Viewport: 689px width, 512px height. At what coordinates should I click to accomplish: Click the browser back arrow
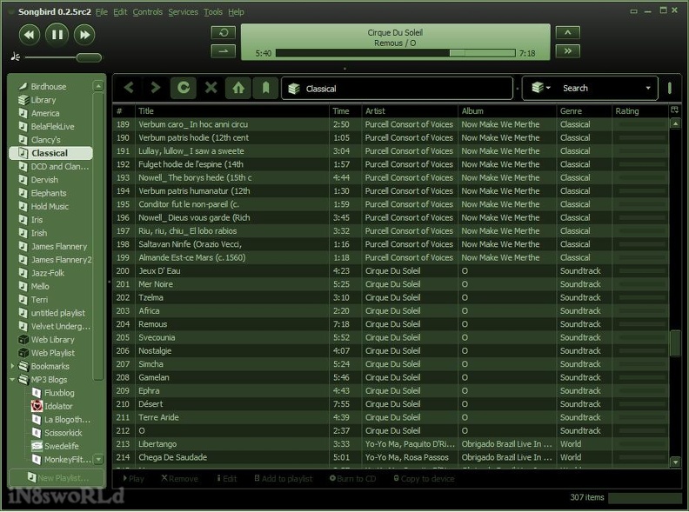pos(129,88)
